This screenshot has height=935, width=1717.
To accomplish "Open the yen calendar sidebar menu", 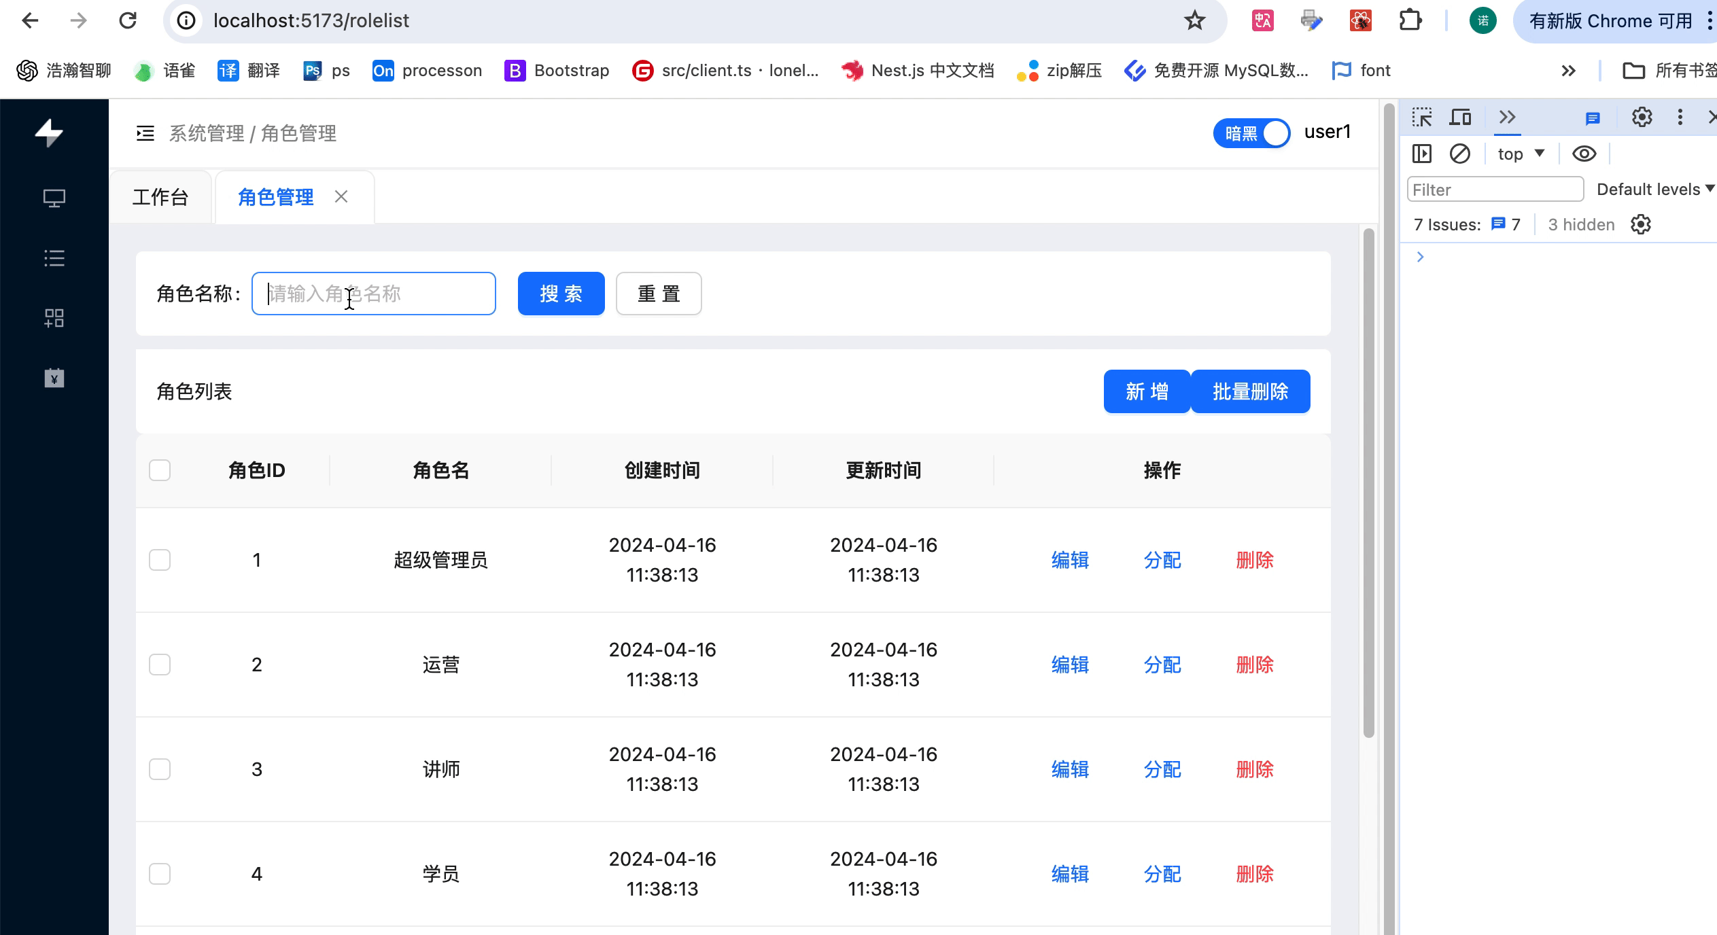I will coord(54,378).
